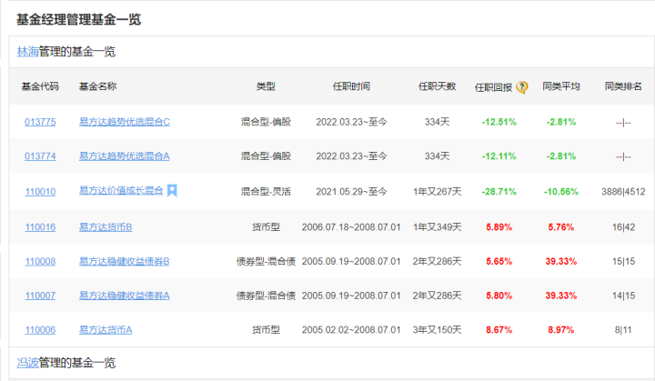Screen dimensions: 655x381
Task: Click the 基金代码 column header
Action: tap(40, 86)
